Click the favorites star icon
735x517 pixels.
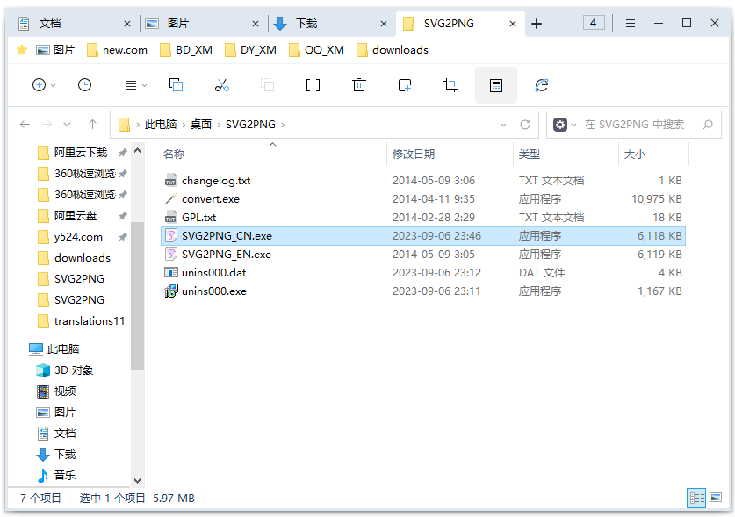[22, 50]
